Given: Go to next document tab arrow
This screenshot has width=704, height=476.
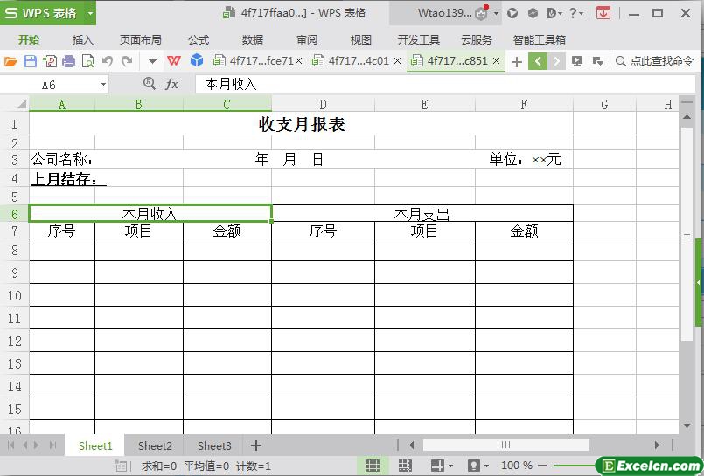Looking at the screenshot, I should pyautogui.click(x=556, y=61).
